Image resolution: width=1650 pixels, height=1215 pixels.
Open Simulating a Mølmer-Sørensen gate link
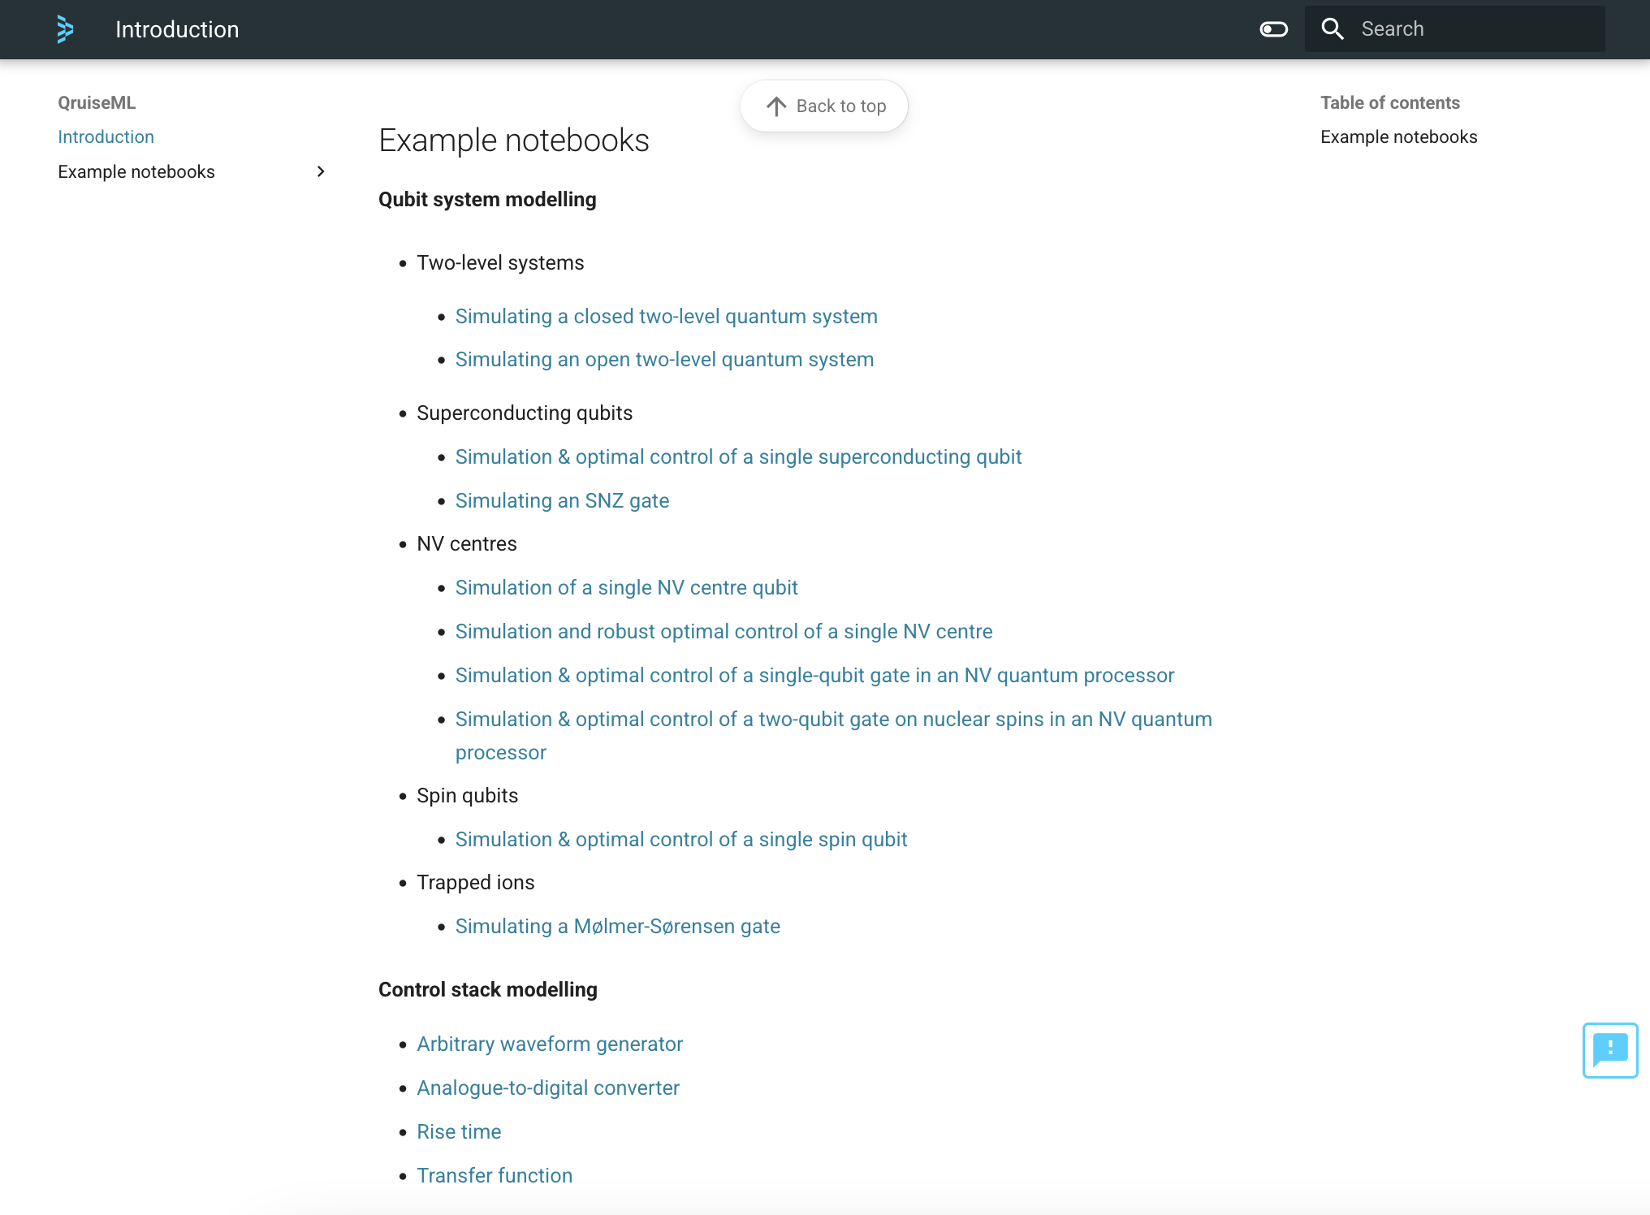tap(617, 926)
